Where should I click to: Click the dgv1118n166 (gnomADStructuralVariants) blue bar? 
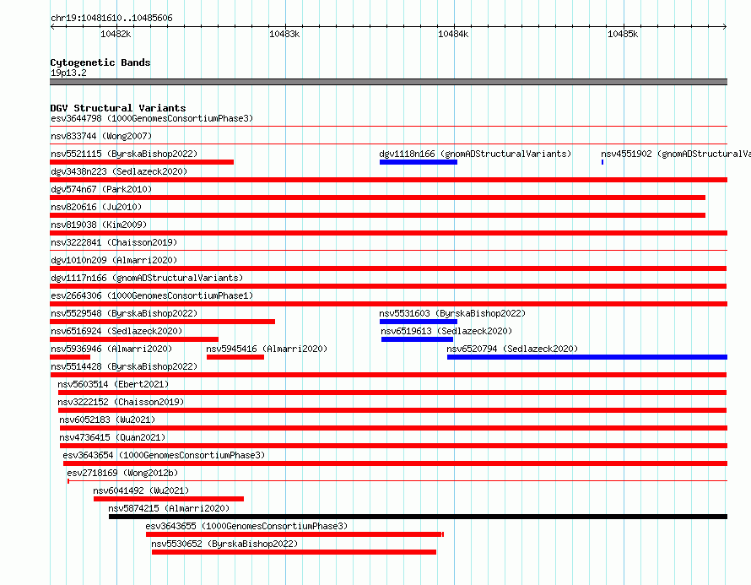[x=419, y=162]
